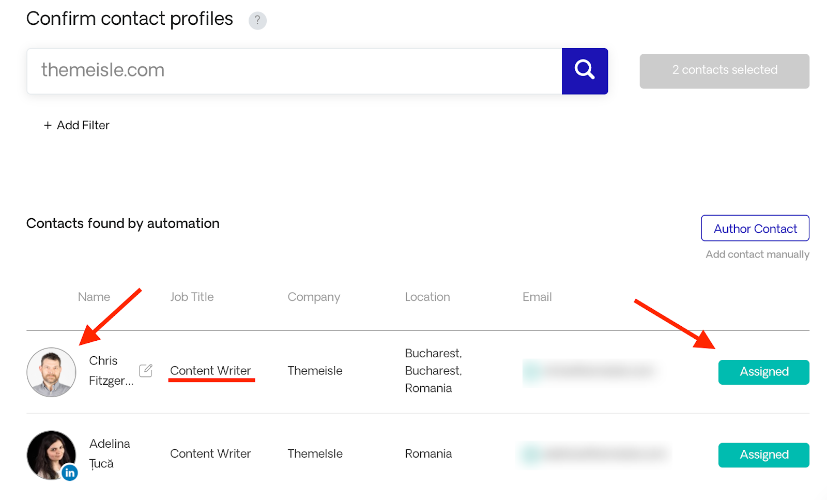
Task: Open the help tooltip next to Confirm contact profiles
Action: pyautogui.click(x=257, y=21)
